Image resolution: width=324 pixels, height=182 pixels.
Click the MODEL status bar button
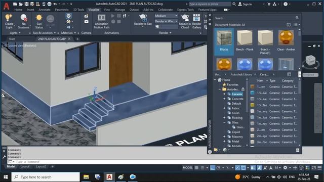[x=187, y=168]
